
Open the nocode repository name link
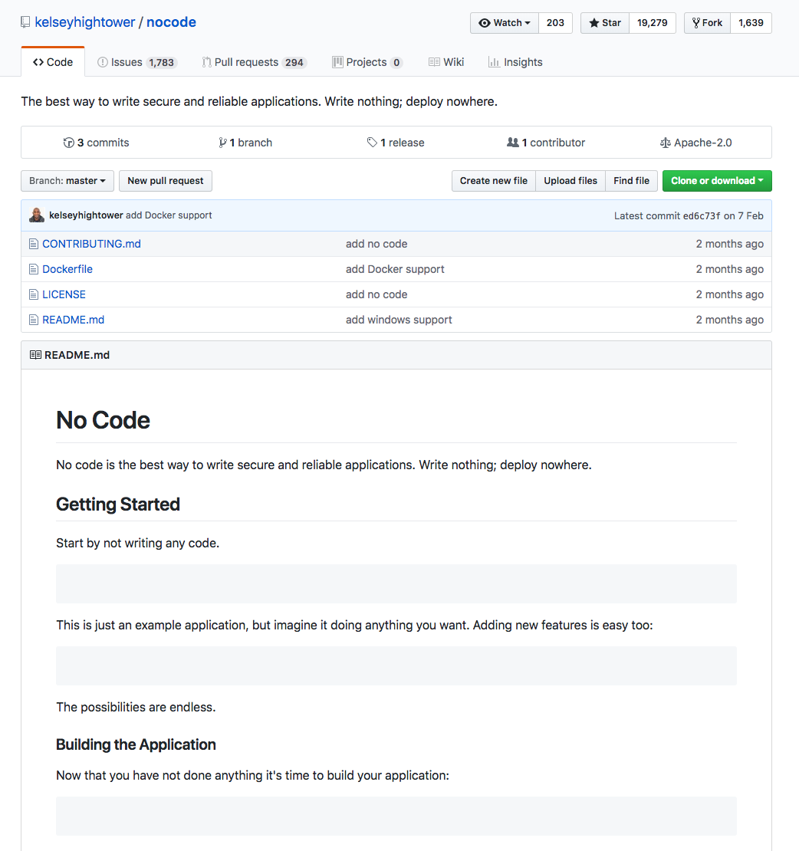pyautogui.click(x=171, y=22)
